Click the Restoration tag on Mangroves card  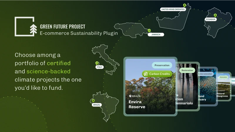click(224, 77)
